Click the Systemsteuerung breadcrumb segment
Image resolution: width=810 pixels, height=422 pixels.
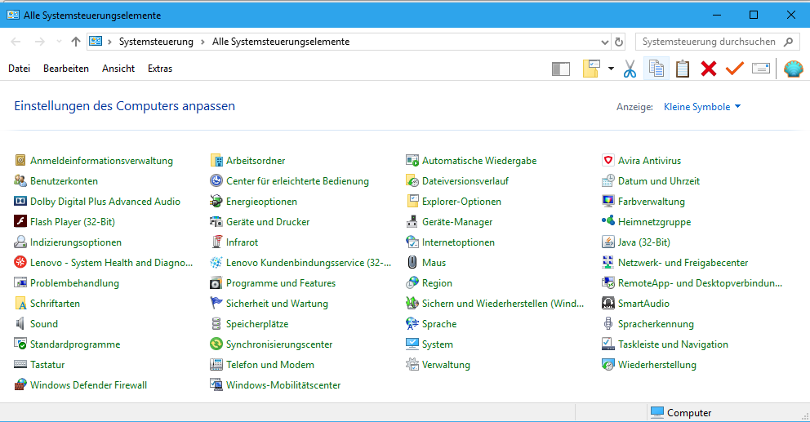[x=156, y=42]
